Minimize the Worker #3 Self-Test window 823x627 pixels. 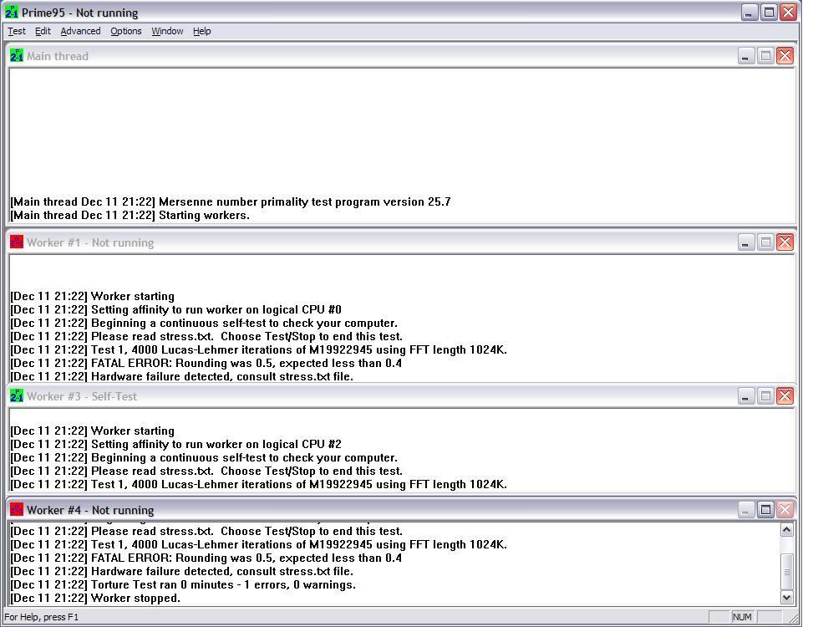click(746, 396)
